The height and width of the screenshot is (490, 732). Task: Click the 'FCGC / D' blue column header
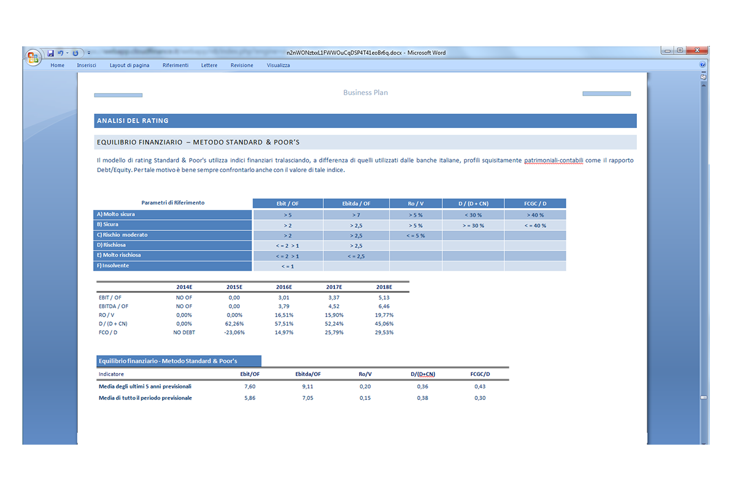pos(535,204)
